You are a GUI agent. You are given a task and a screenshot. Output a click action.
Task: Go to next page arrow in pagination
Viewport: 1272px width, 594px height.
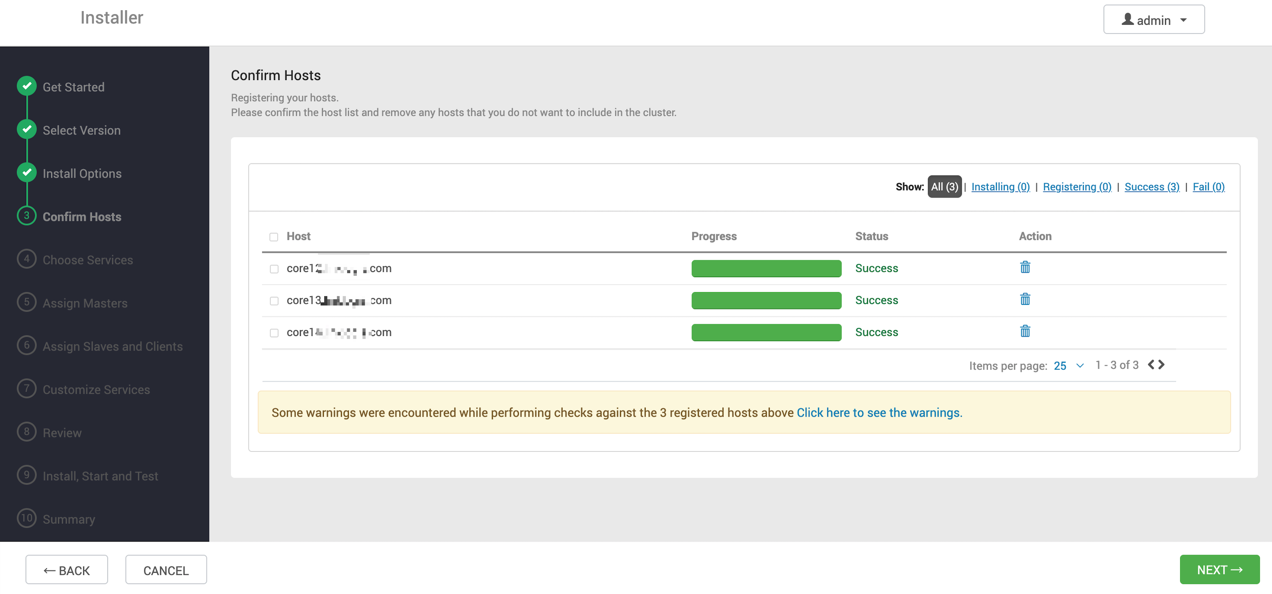coord(1162,365)
